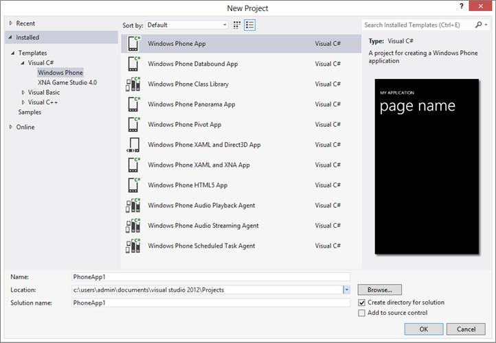Click the Audio Playback Agent icon
The width and height of the screenshot is (496, 343).
[133, 205]
